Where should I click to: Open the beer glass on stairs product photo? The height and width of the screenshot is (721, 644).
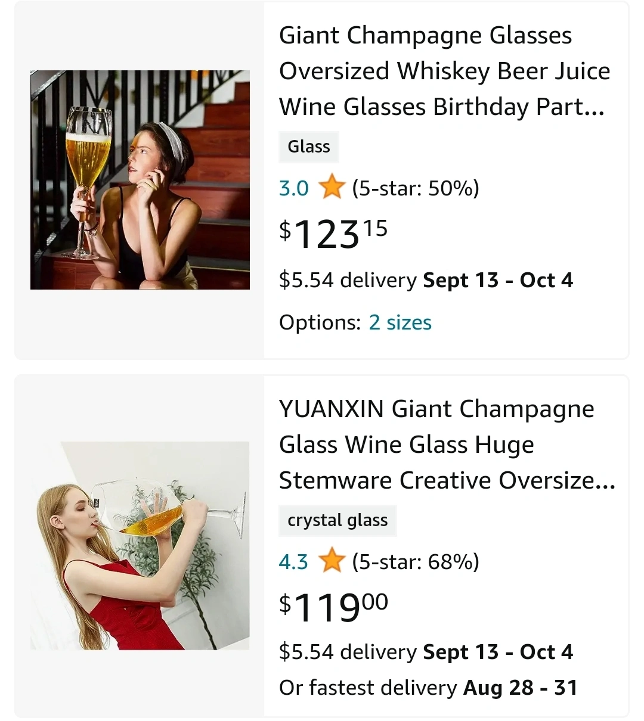(x=140, y=180)
